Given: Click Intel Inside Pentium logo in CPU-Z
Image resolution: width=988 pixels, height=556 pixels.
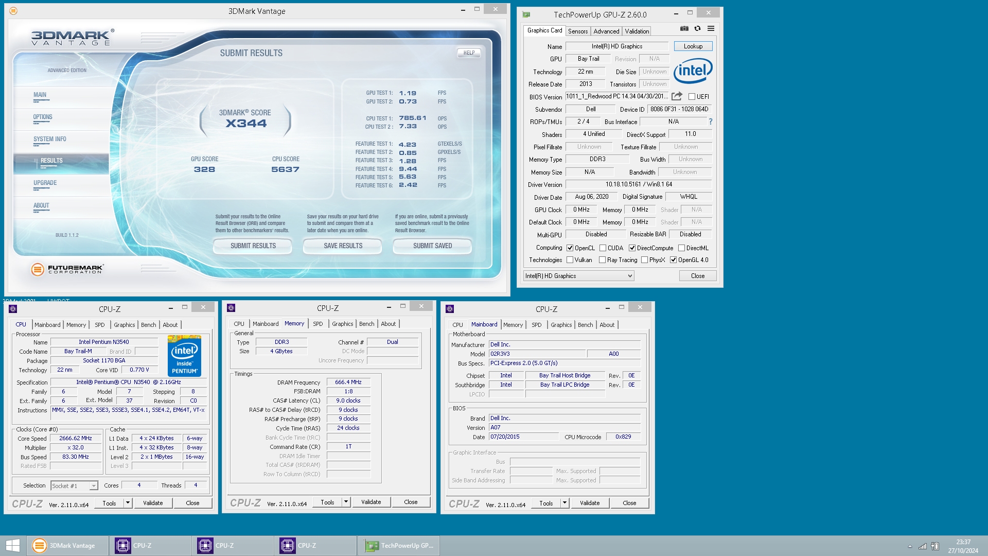Looking at the screenshot, I should pos(184,356).
